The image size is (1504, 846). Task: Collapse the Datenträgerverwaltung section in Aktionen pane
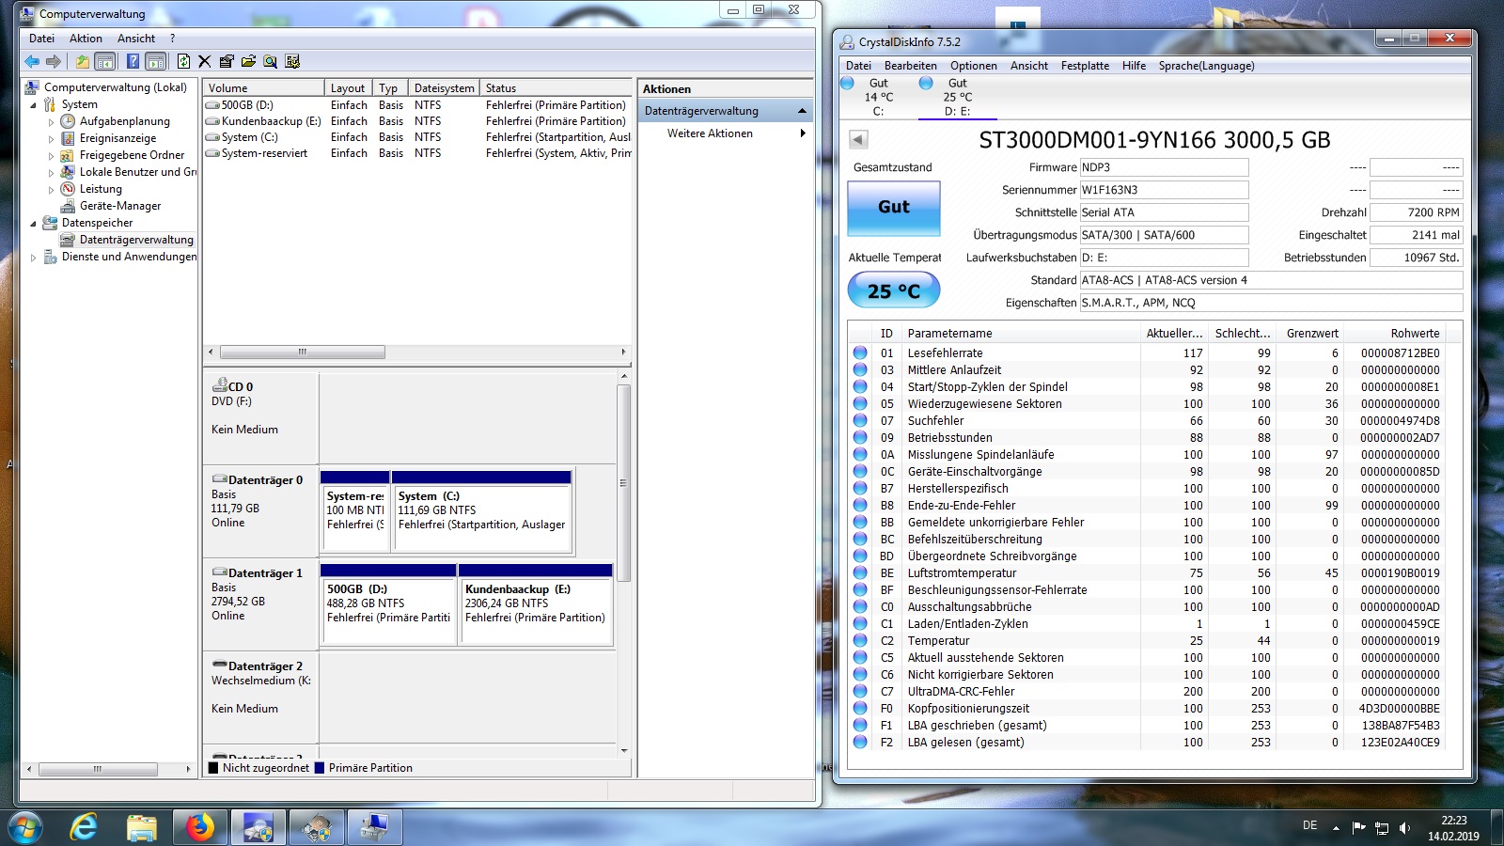[x=802, y=111]
